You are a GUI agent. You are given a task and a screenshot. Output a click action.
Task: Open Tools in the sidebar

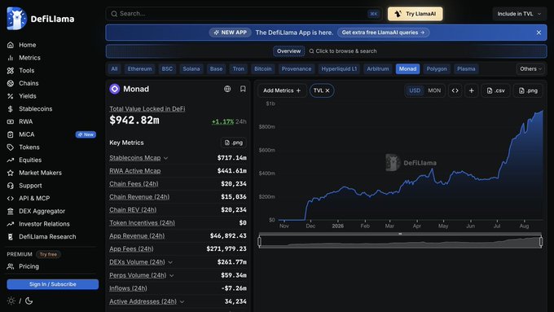(27, 70)
